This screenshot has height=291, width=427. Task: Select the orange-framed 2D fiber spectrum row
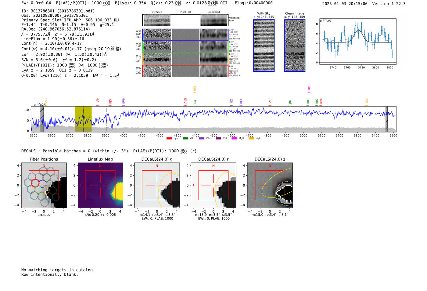tap(185, 59)
